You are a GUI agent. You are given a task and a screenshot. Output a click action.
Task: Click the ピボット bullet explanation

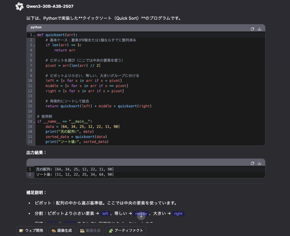tap(106, 203)
